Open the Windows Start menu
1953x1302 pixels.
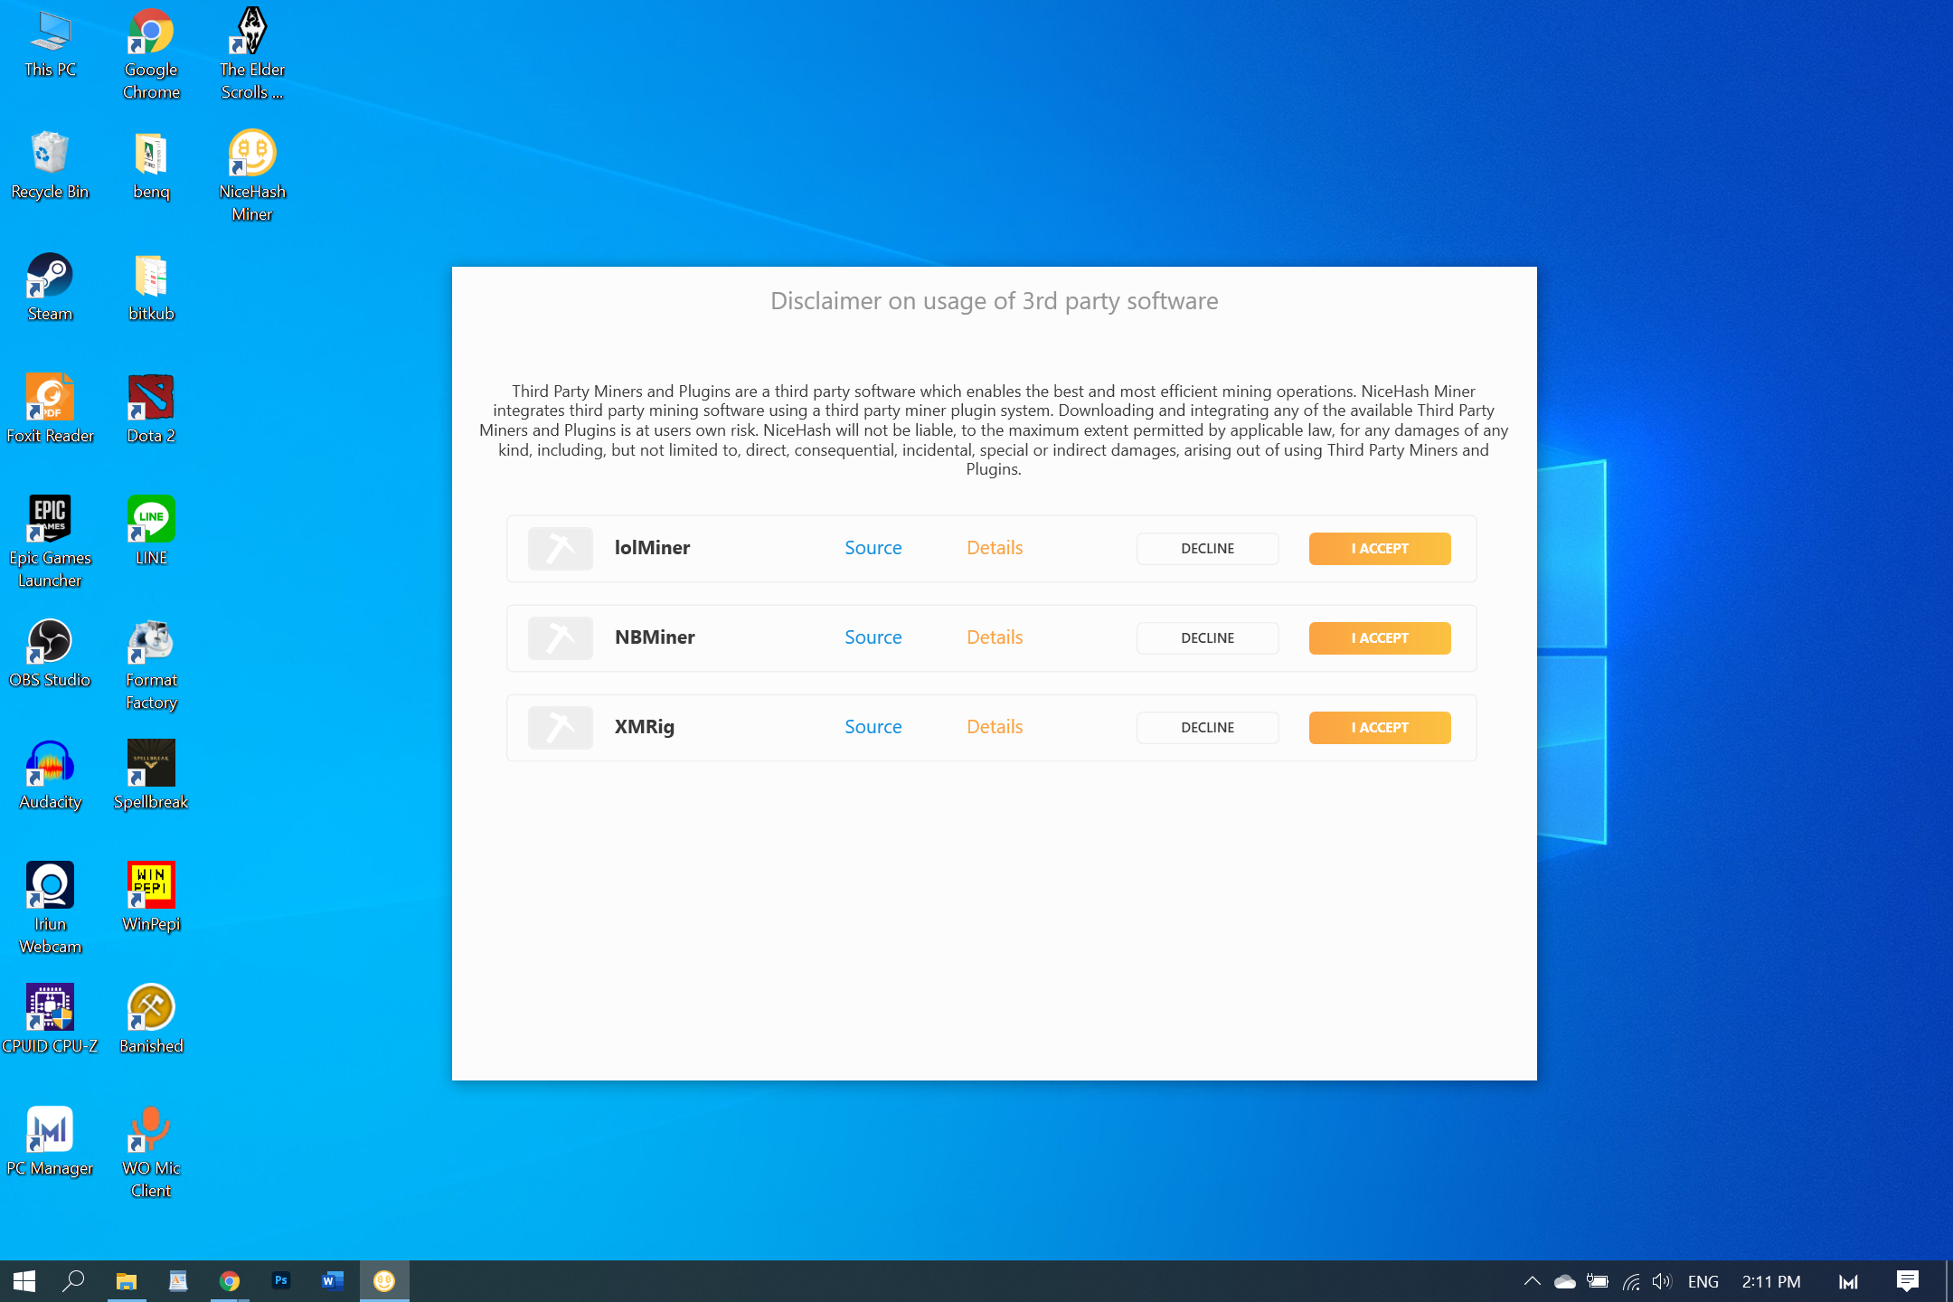24,1281
